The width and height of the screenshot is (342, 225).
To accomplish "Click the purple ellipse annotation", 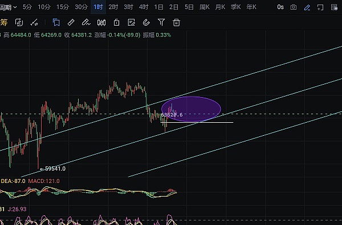I will pyautogui.click(x=191, y=109).
